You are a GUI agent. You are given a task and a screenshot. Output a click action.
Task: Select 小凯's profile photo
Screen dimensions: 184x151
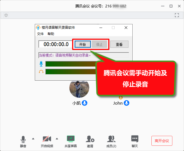79,89
